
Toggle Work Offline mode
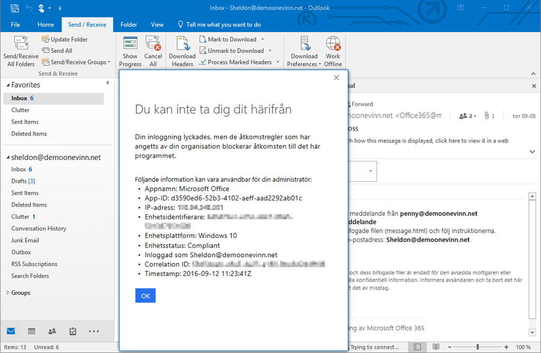[333, 44]
